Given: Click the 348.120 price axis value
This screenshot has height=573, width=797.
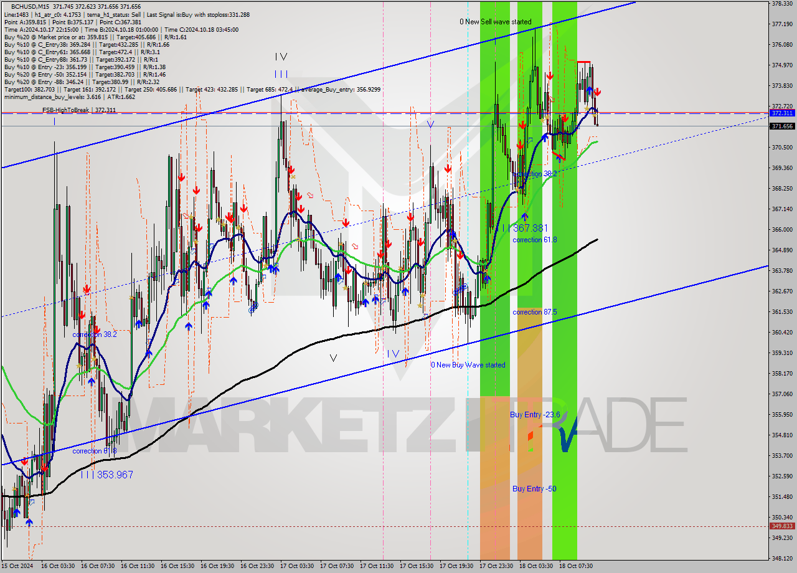Looking at the screenshot, I should [781, 559].
